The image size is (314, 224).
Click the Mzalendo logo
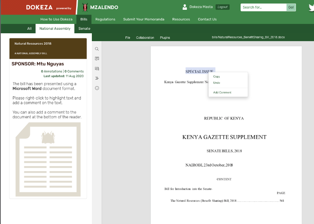(100, 7)
